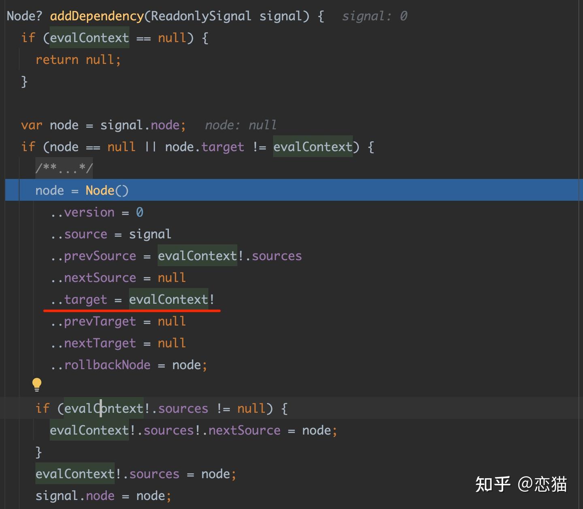Viewport: 583px width, 509px height.
Task: Click the inline debug hint 'node: null'
Action: click(x=241, y=125)
